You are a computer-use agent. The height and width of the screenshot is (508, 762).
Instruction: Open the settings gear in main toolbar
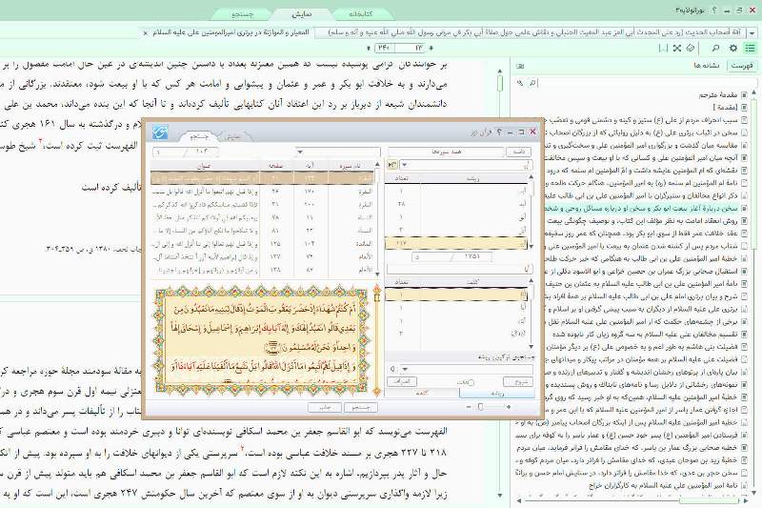click(733, 48)
